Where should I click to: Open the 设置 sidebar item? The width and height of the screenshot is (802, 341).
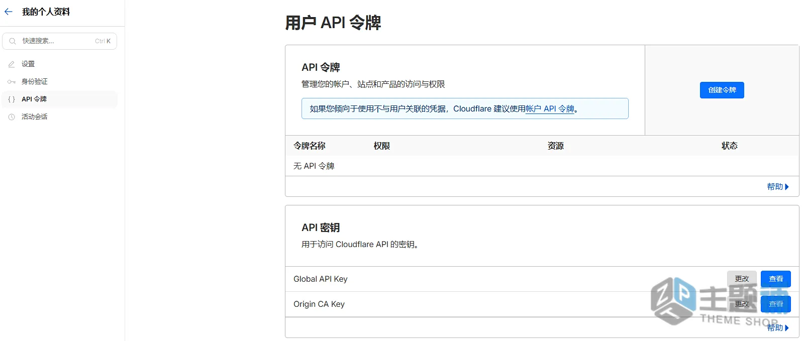60,64
